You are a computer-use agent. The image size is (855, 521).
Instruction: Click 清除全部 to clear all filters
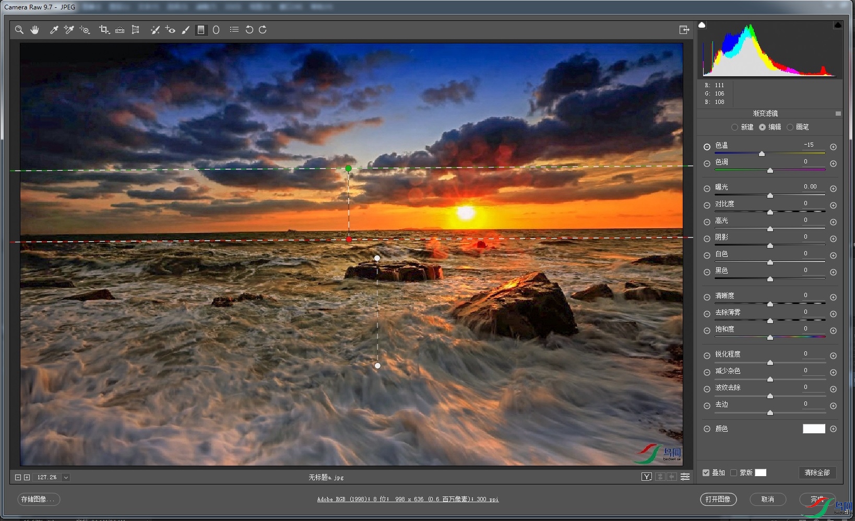pos(817,472)
